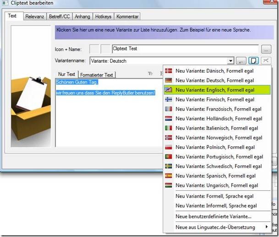Click the line 'Schönen Guten Tag,'
Image resolution: width=279 pixels, height=237 pixels.
[x=77, y=82]
